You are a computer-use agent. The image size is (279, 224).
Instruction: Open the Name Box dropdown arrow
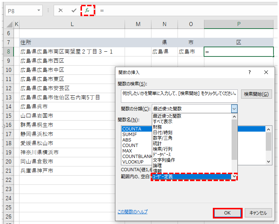pos(39,11)
